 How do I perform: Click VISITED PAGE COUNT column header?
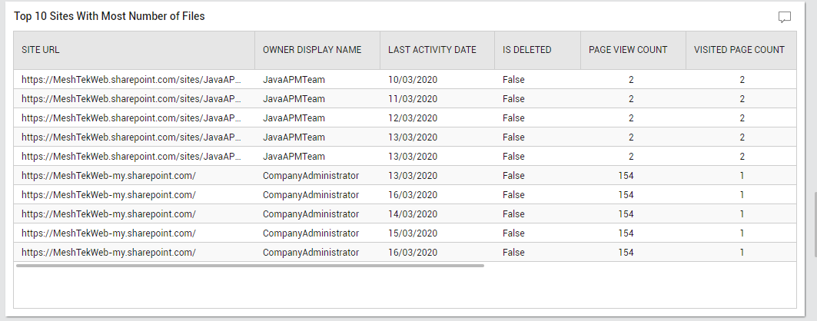pos(739,50)
